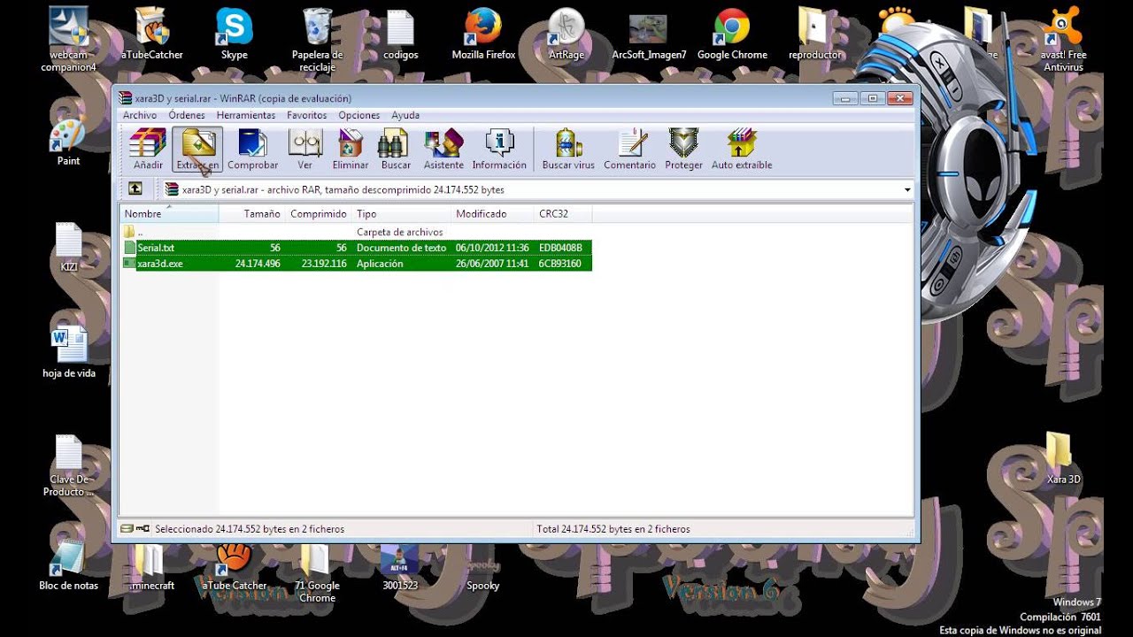Open 3001523 desktop icon
The width and height of the screenshot is (1133, 637).
[400, 567]
